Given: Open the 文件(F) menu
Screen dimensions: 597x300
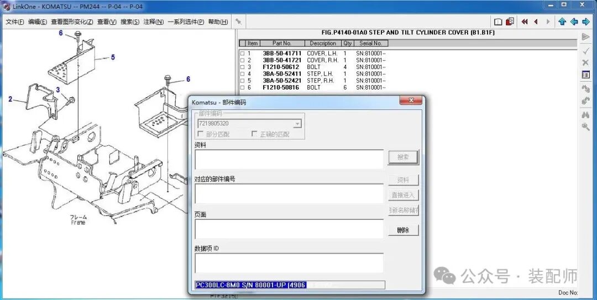Looking at the screenshot, I should (x=15, y=22).
